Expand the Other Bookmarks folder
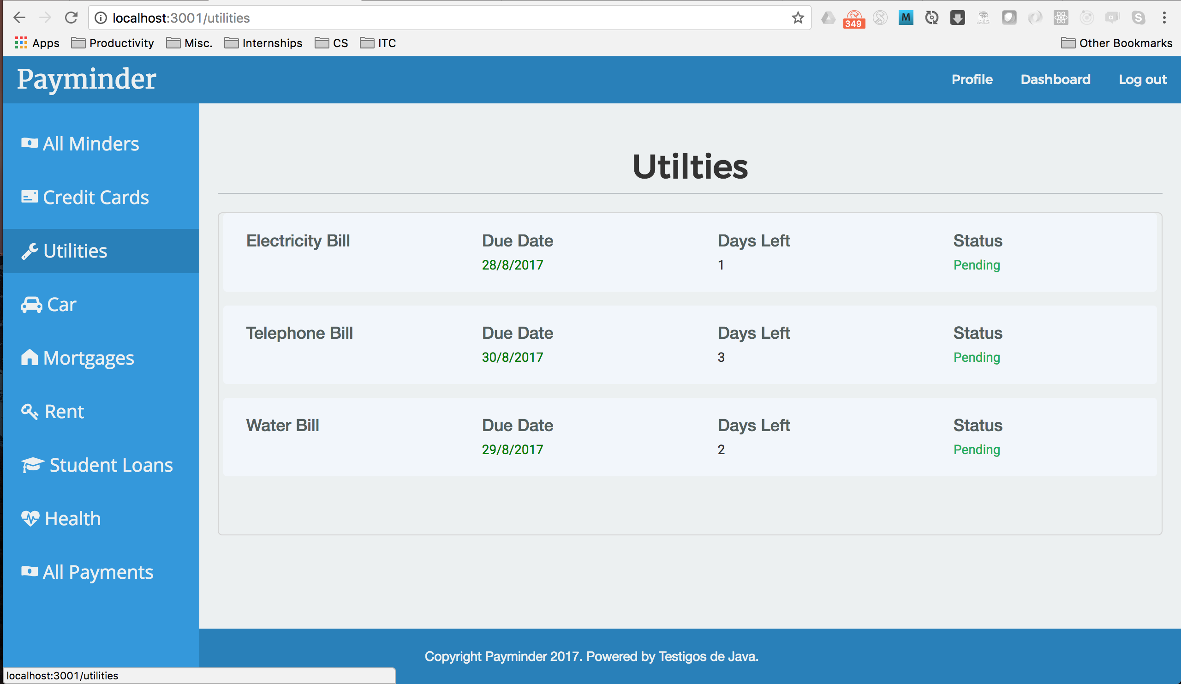This screenshot has width=1181, height=684. [1116, 43]
